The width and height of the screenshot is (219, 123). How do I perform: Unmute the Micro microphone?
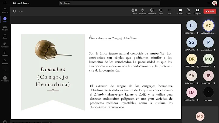point(189,11)
